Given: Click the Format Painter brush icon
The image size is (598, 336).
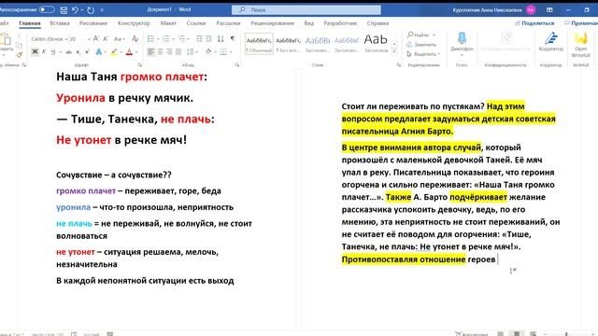Looking at the screenshot, I should (x=19, y=55).
